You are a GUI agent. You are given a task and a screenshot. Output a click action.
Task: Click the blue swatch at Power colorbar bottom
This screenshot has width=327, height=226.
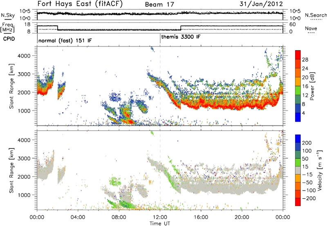[298, 117]
